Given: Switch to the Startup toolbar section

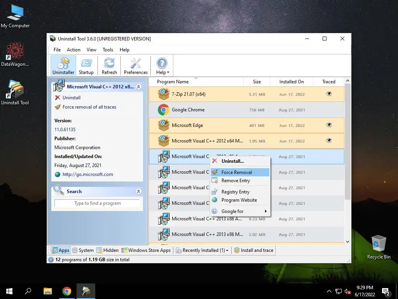Looking at the screenshot, I should (x=86, y=66).
